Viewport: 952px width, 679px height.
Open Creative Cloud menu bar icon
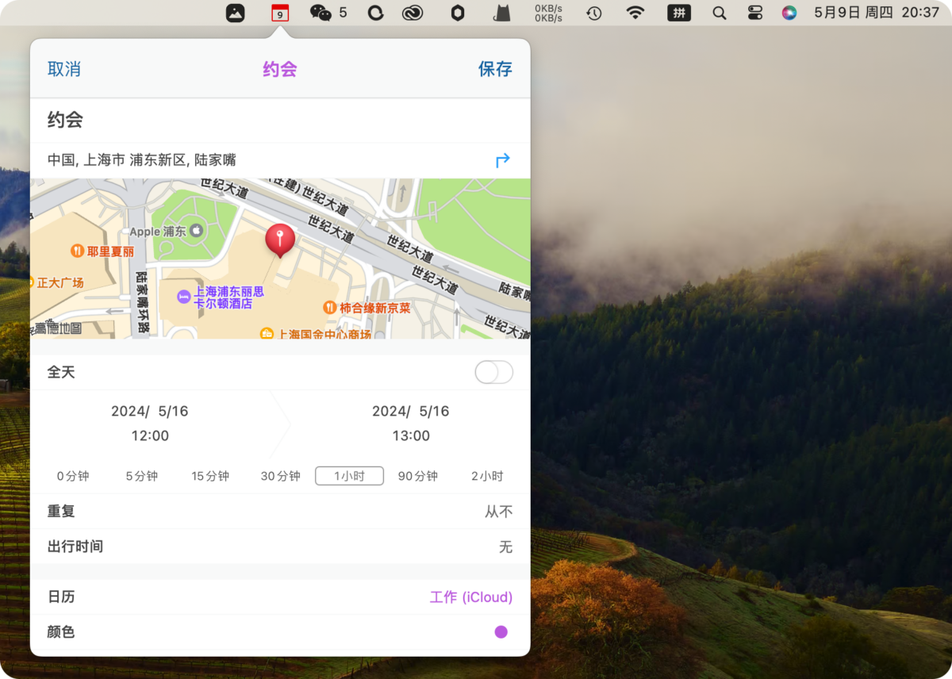(413, 13)
